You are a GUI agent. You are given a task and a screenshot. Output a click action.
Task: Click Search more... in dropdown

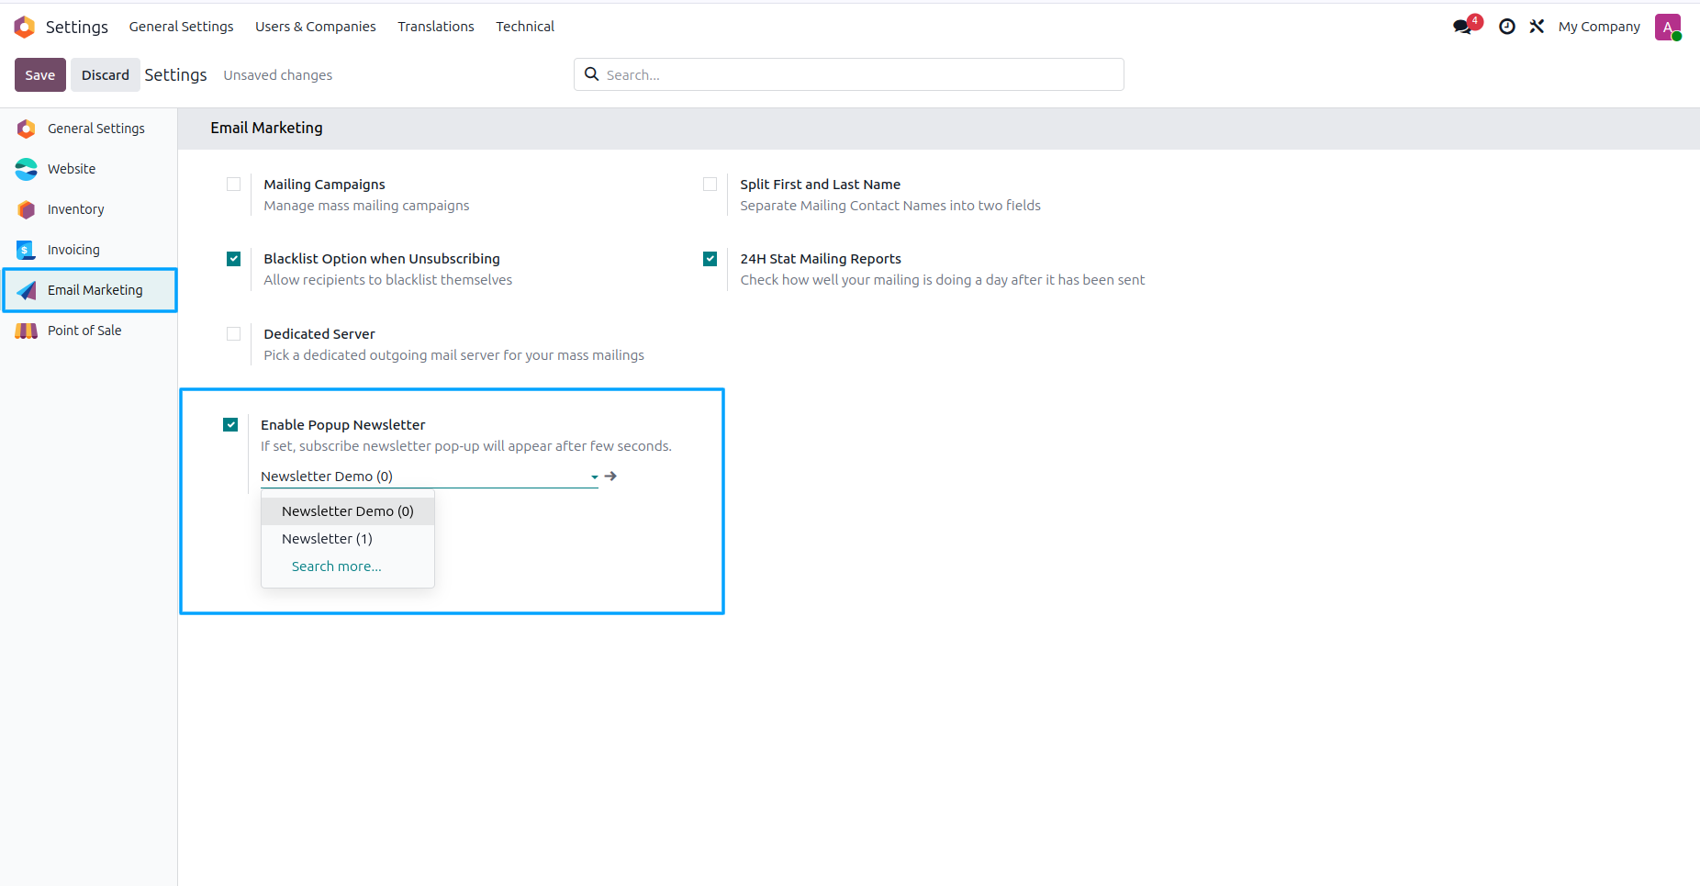tap(337, 566)
